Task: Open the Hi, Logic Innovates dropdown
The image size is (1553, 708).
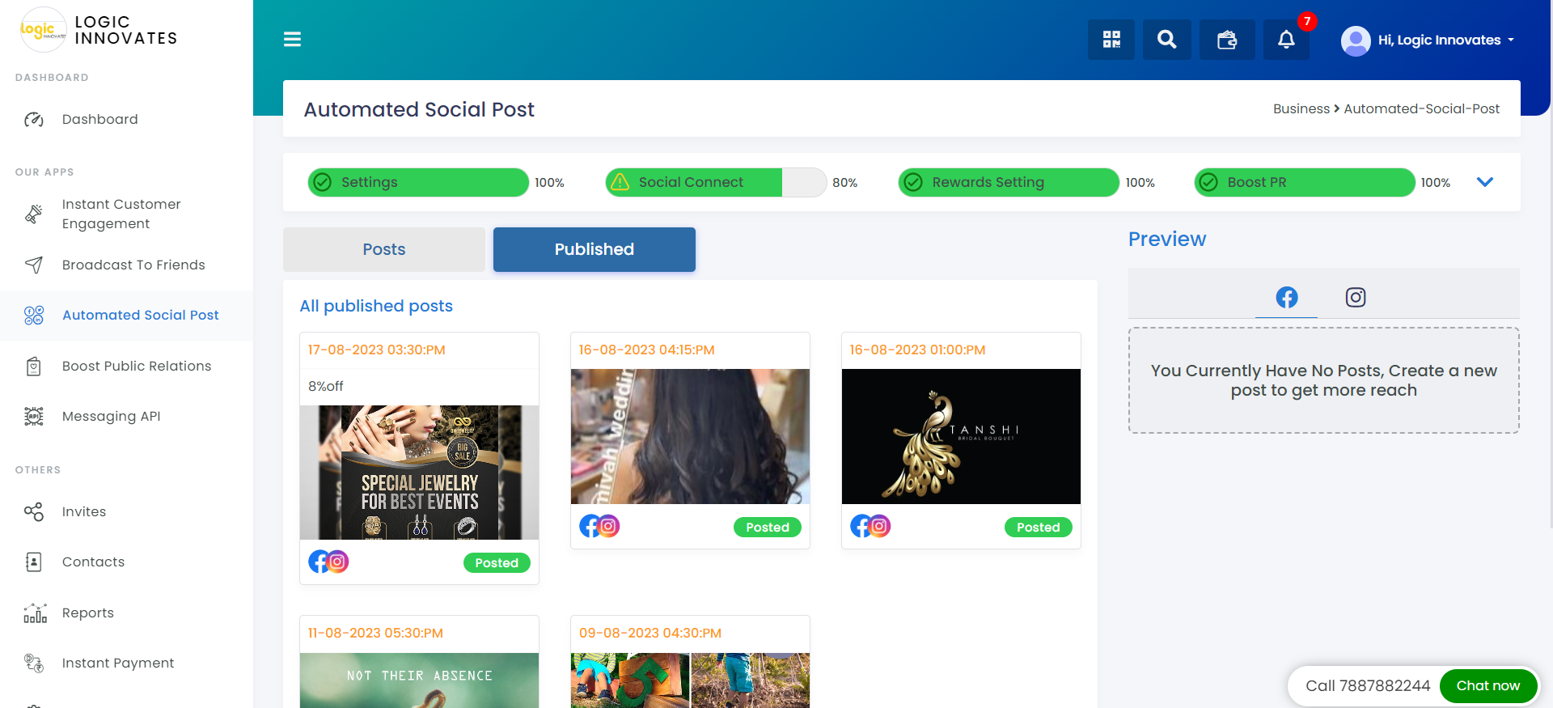Action: click(x=1428, y=40)
